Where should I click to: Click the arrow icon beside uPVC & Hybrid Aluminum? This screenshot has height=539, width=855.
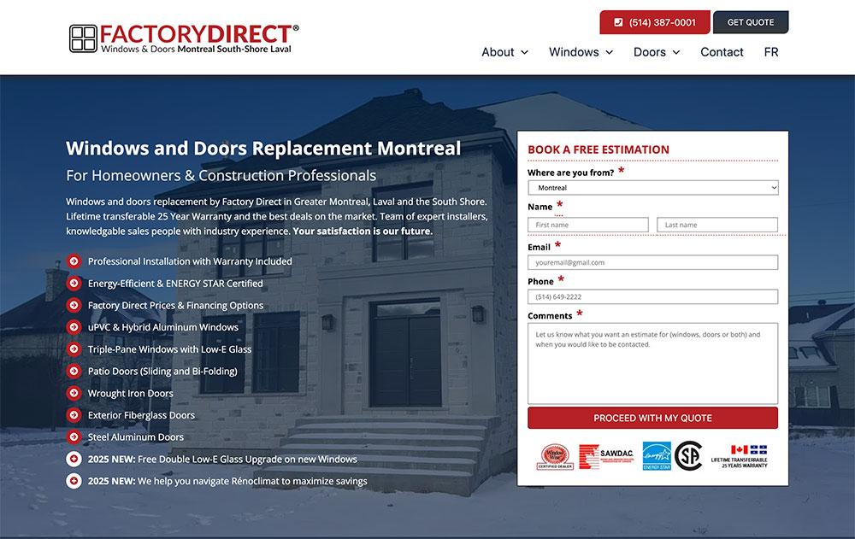(x=74, y=327)
